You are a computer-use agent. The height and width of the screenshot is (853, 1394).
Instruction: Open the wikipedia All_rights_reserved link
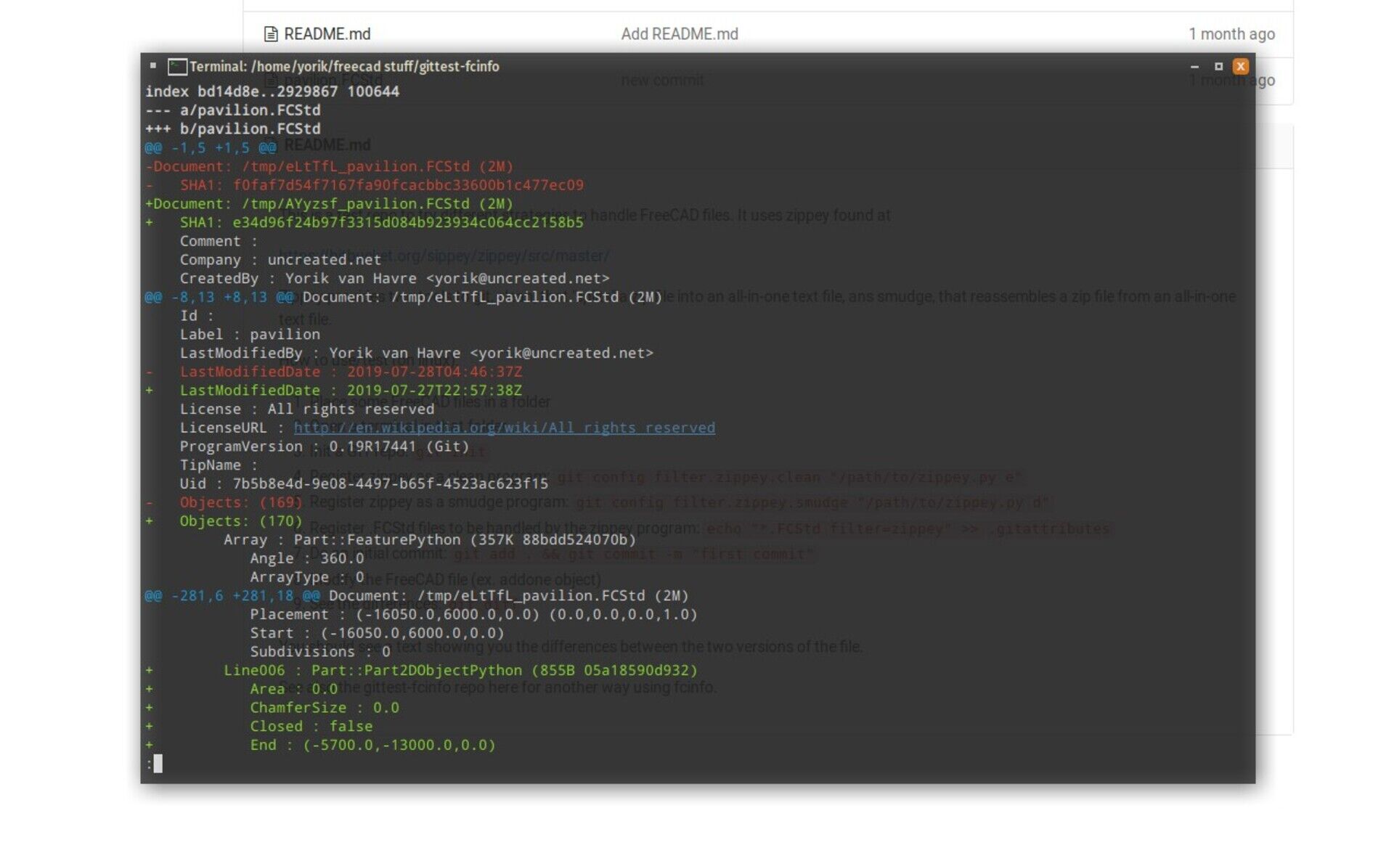(505, 428)
